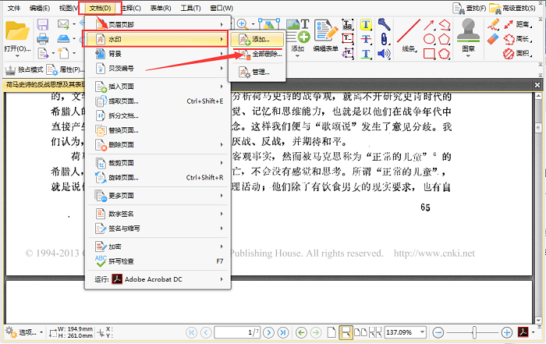Toggle two-page facing layout
Viewport: 546px width, 344px height.
360,332
